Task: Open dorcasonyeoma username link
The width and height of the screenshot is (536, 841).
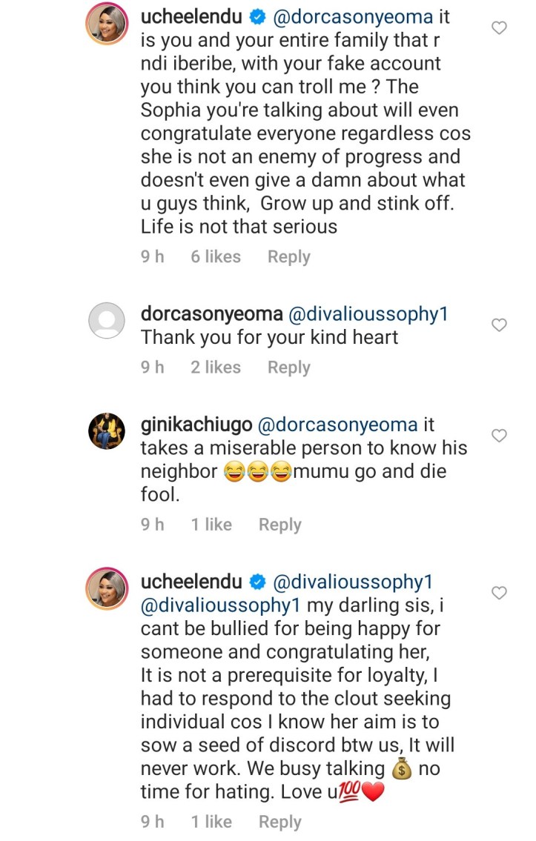Action: pos(211,314)
